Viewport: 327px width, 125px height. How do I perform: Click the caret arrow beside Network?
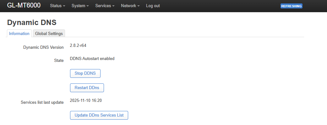click(139, 6)
